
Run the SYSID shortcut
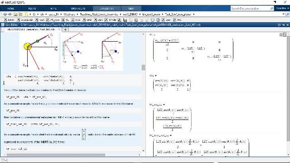(111, 20)
